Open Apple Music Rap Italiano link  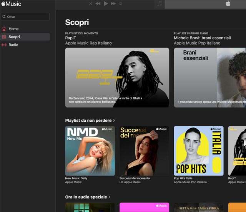point(88,43)
